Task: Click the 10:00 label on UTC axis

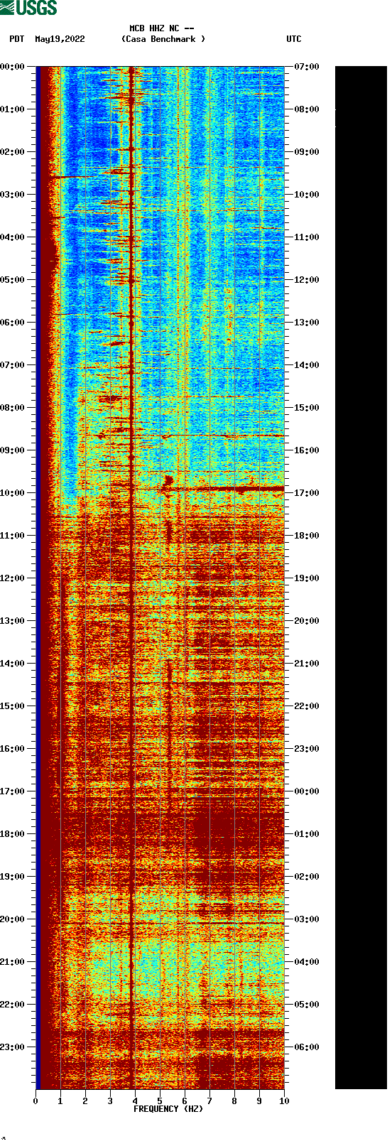Action: pos(307,195)
